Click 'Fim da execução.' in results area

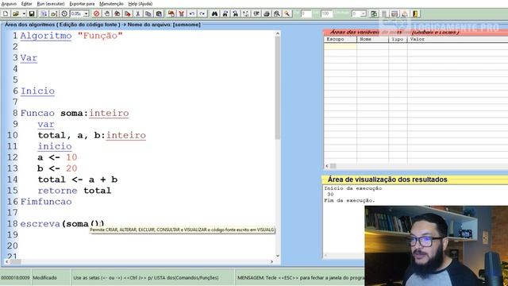[349, 201]
